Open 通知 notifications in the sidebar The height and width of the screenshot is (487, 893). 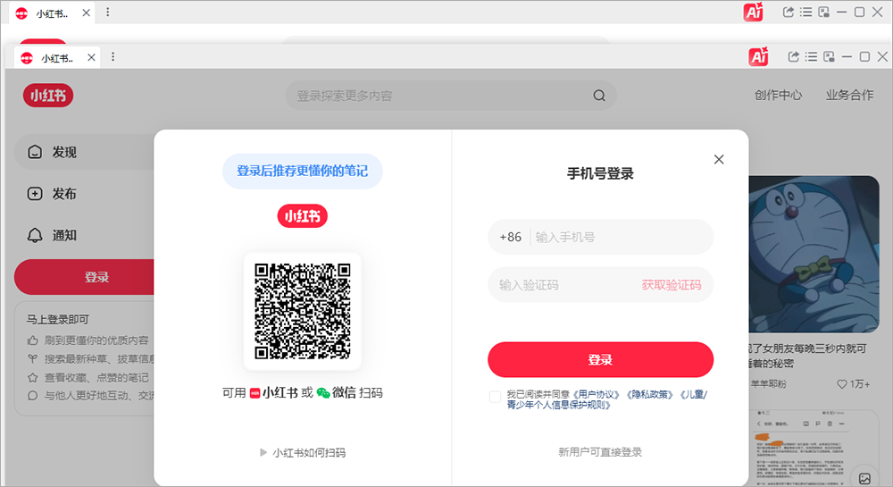[x=64, y=235]
